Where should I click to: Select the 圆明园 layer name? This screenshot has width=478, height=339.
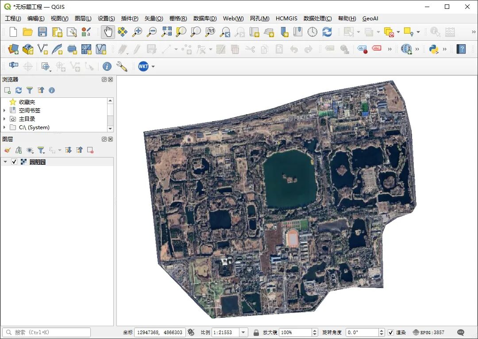pyautogui.click(x=38, y=162)
